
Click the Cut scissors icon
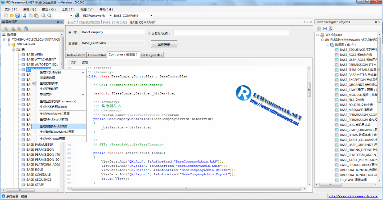pos(25,16)
